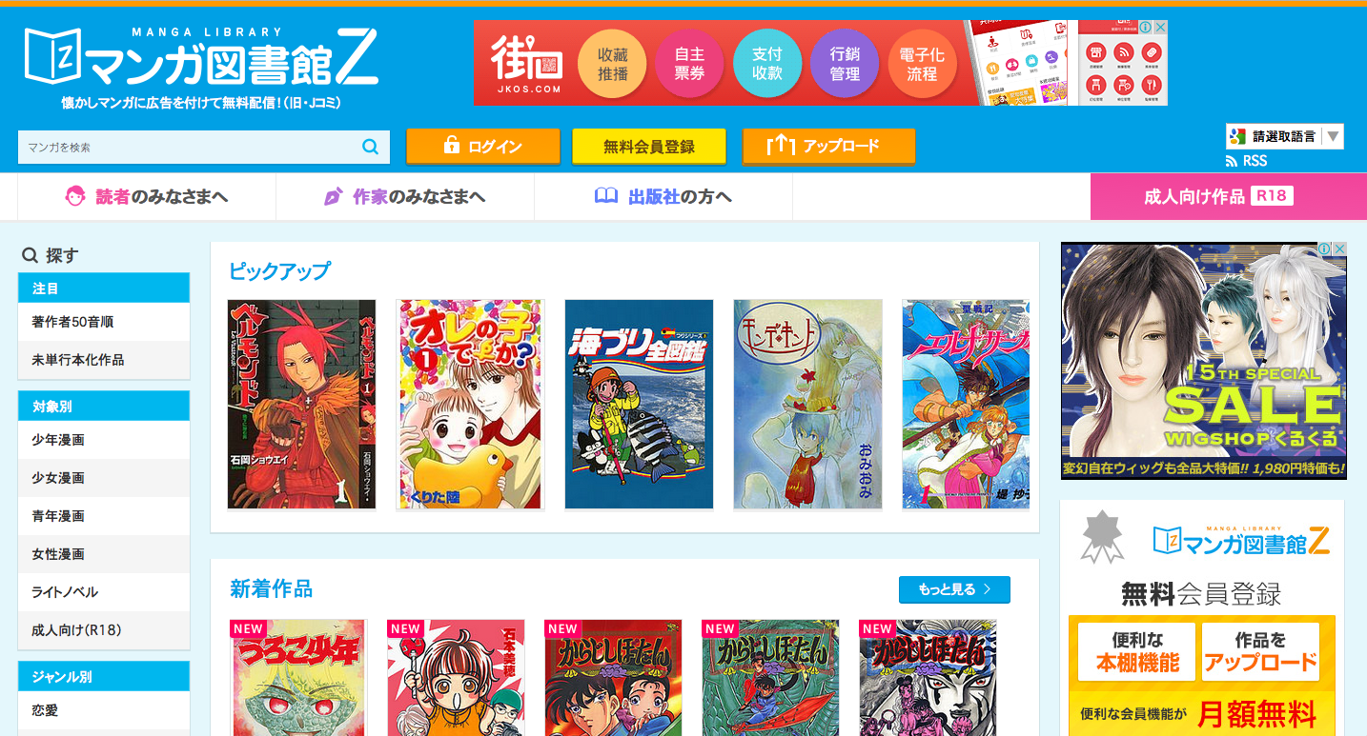
Task: Close the wig shop ad with X icon
Action: click(x=1338, y=249)
